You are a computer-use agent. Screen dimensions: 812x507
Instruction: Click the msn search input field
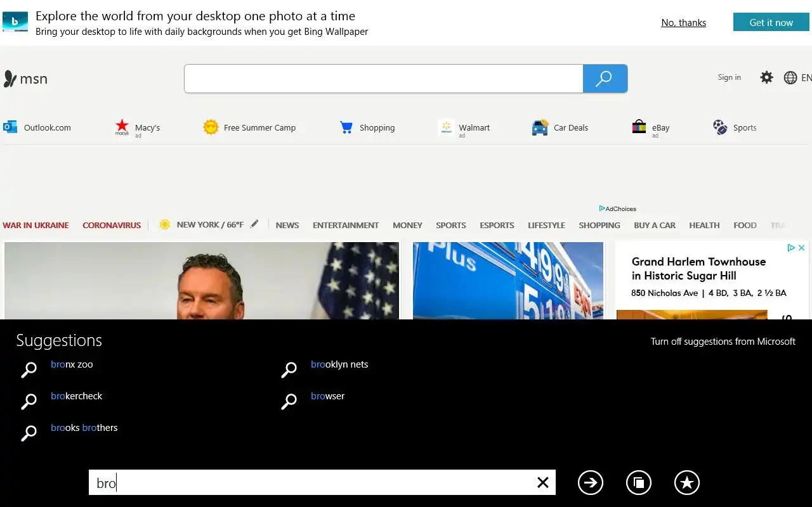coord(384,79)
